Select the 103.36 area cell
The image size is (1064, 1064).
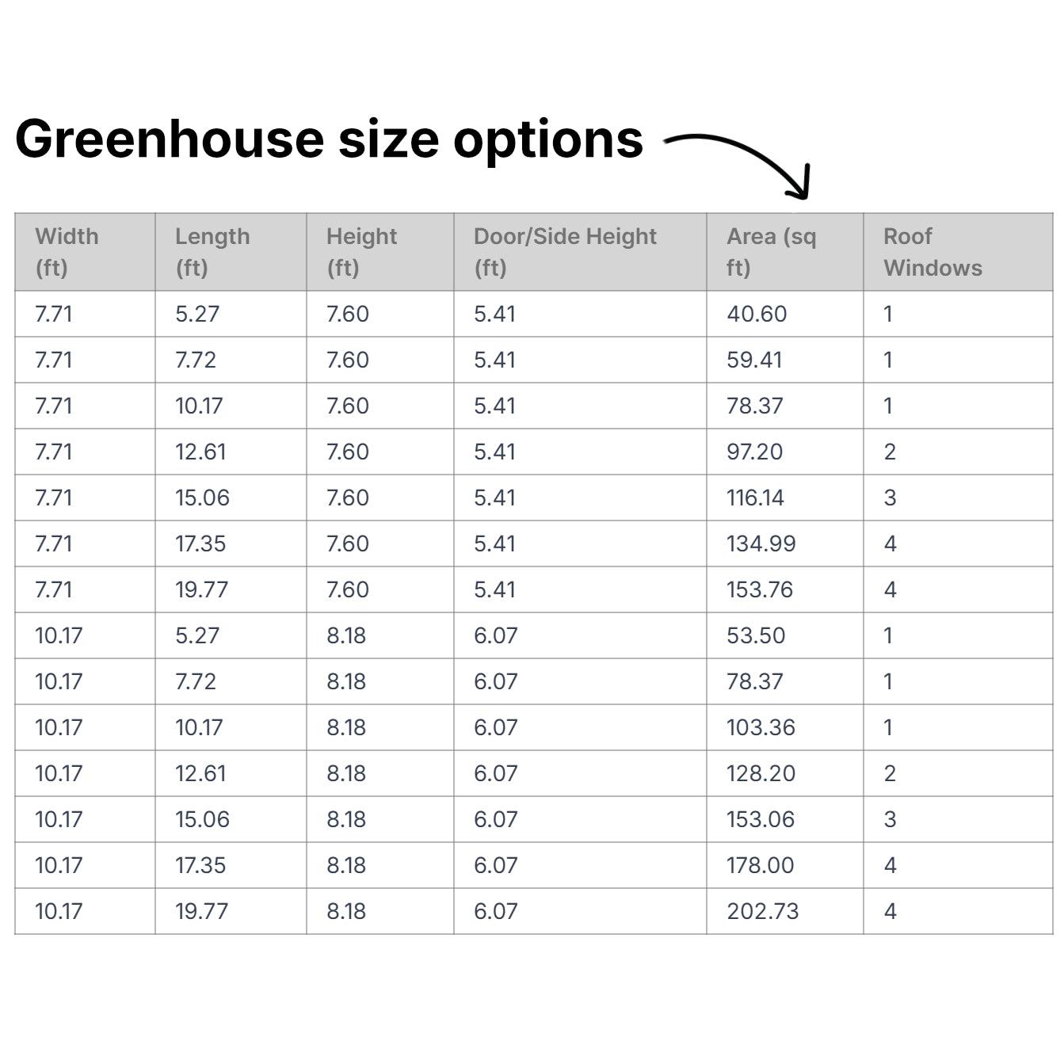[x=761, y=728]
